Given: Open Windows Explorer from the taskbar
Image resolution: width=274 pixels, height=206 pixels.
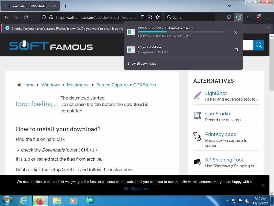Looking at the screenshot, I should coord(57,201).
